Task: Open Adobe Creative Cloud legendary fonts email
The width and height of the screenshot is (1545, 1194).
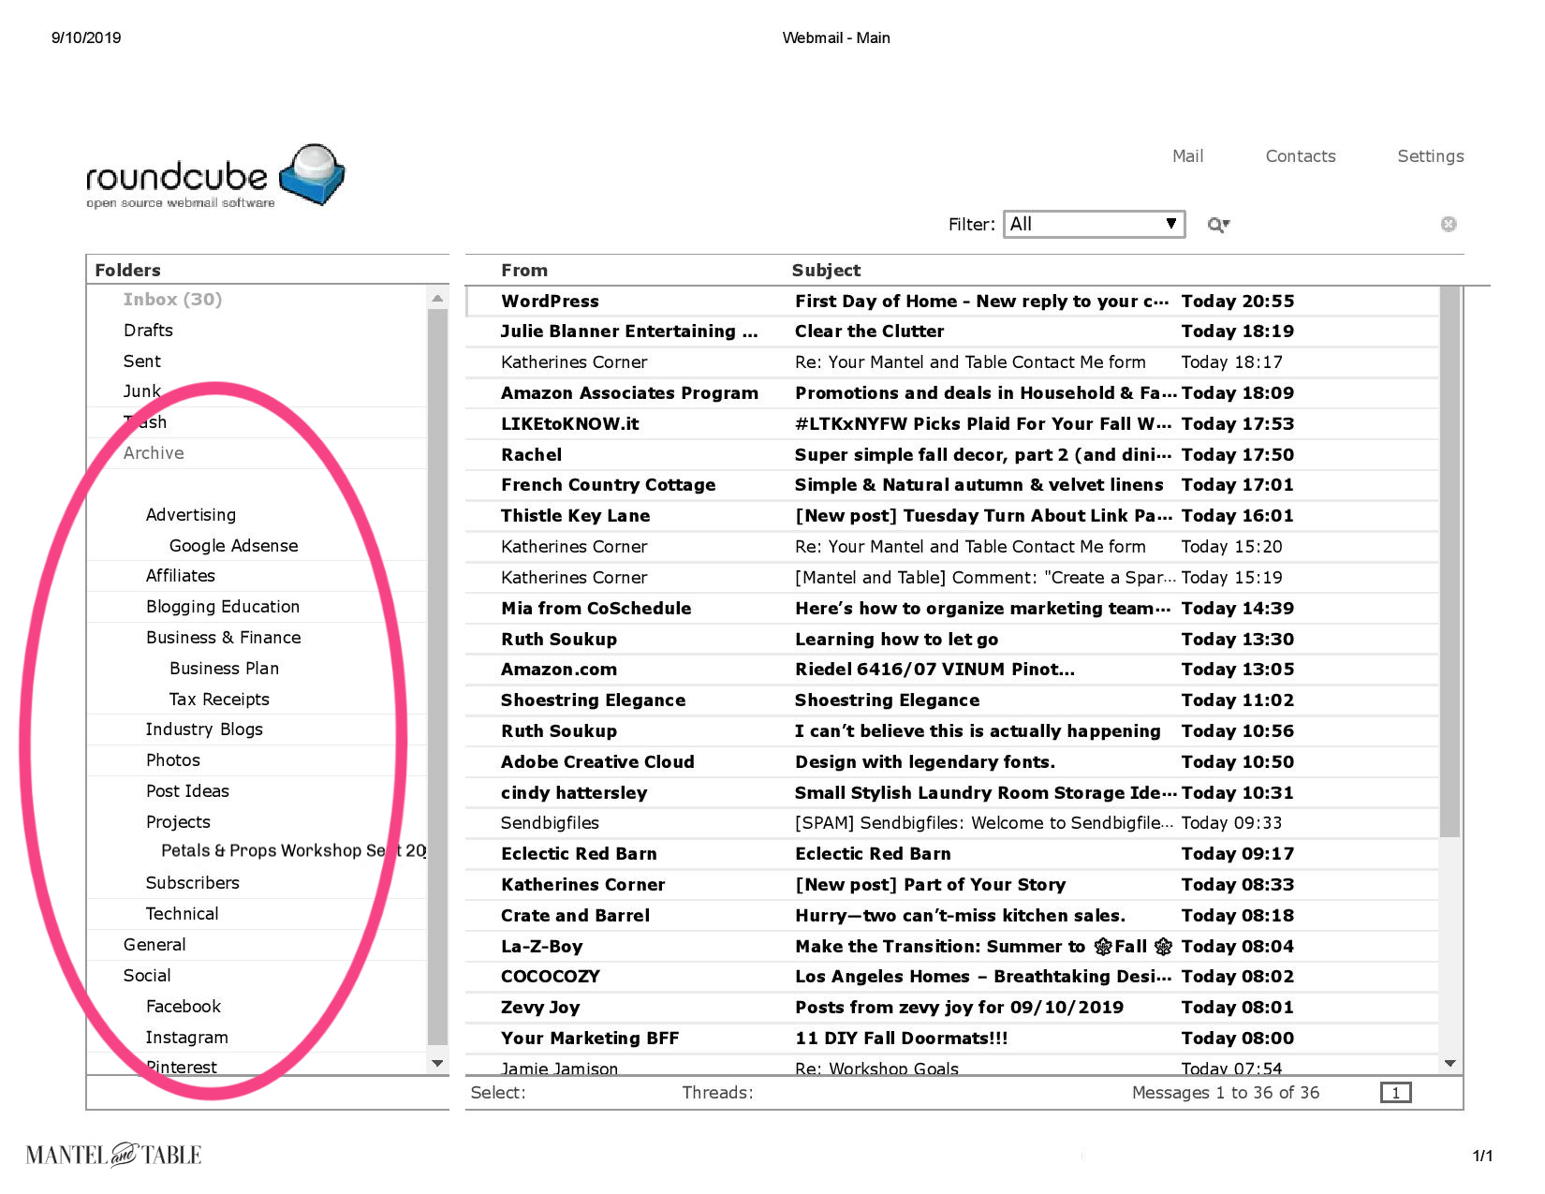Action: pos(951,762)
